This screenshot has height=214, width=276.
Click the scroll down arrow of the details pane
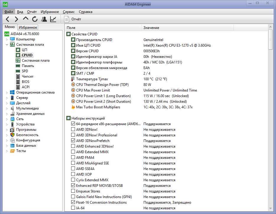pos(270,209)
